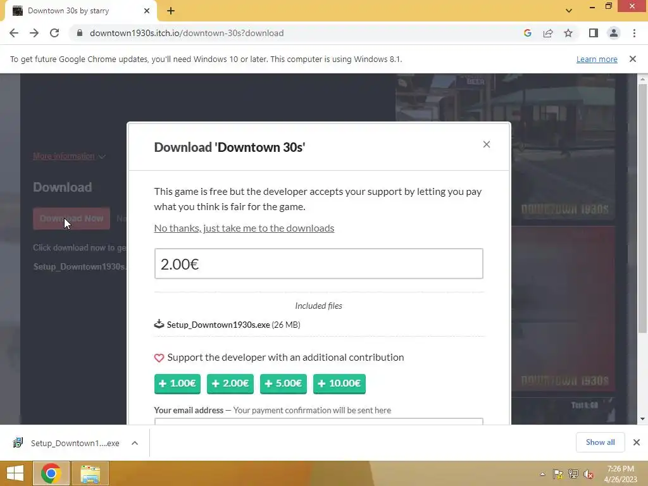This screenshot has height=486, width=648.
Task: Open the Windows Start button
Action: [15, 473]
